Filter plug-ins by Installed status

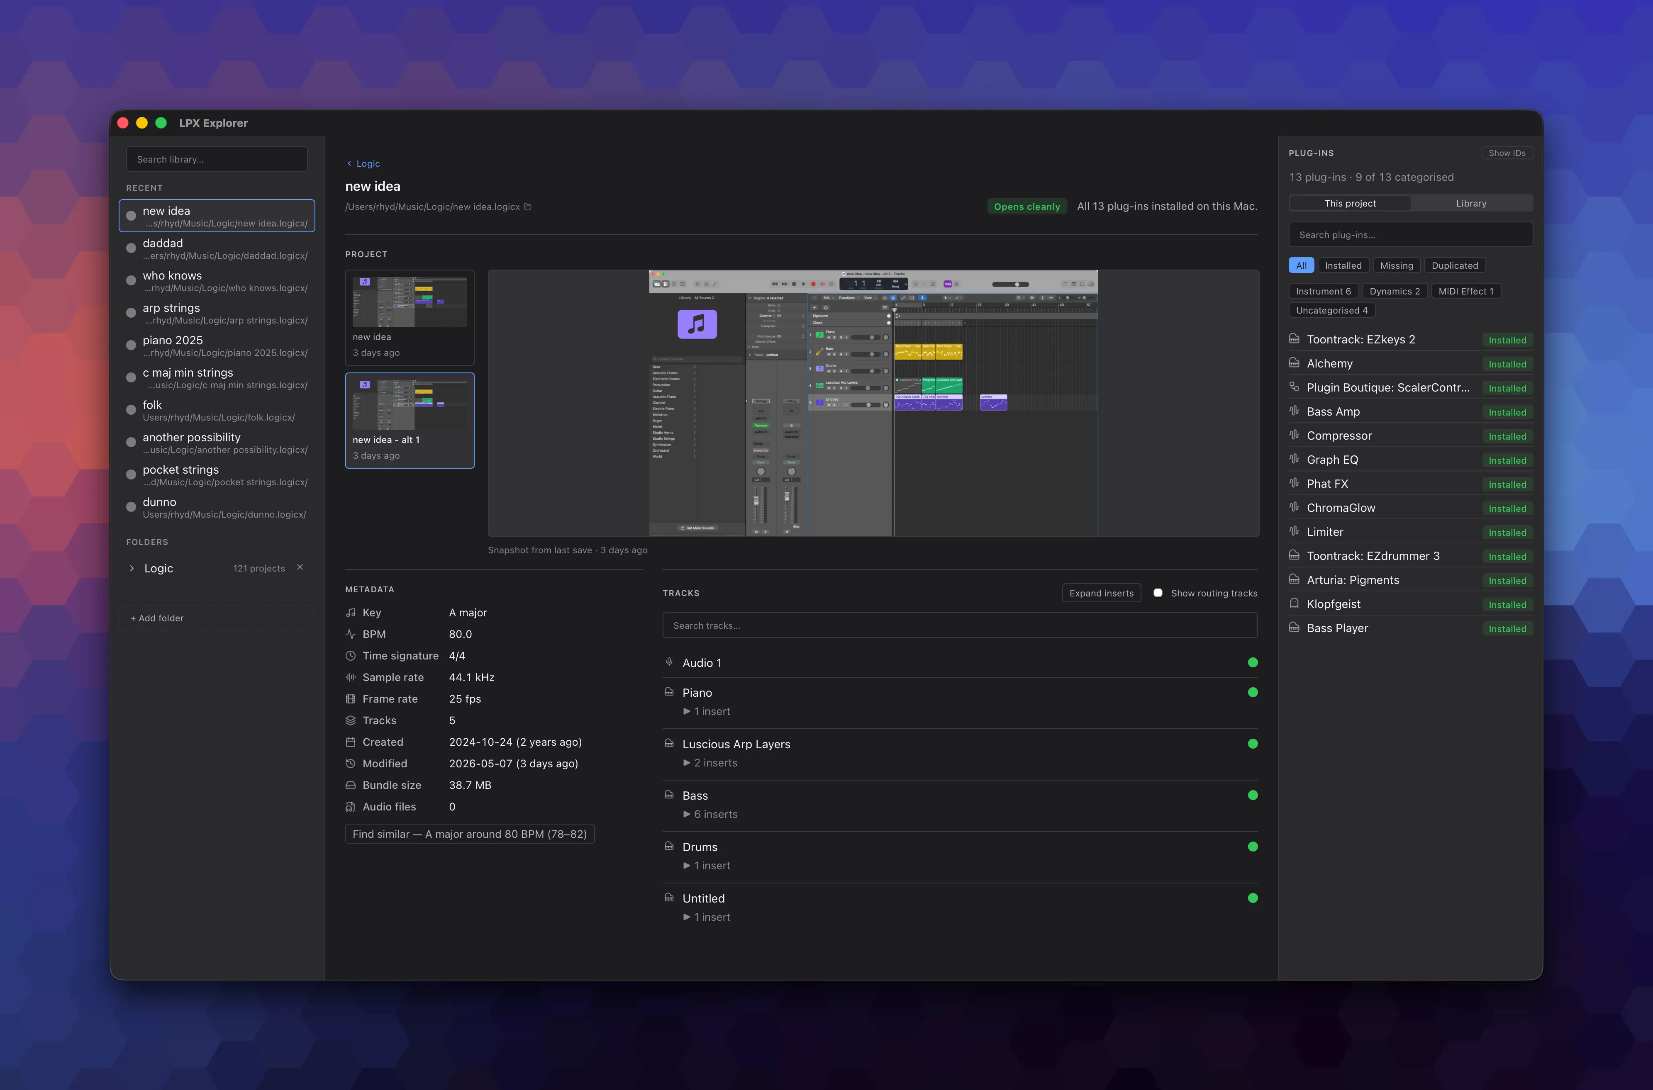[x=1343, y=265]
